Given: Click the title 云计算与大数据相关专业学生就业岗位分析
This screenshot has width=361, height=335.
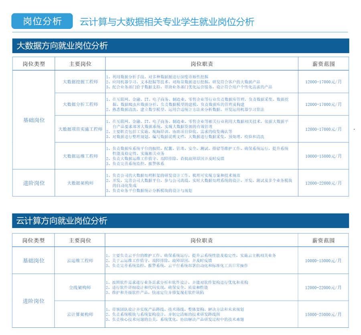Looking at the screenshot, I should pos(167,22).
